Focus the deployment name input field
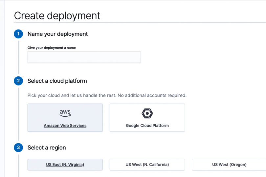The width and height of the screenshot is (266, 177). (x=84, y=57)
